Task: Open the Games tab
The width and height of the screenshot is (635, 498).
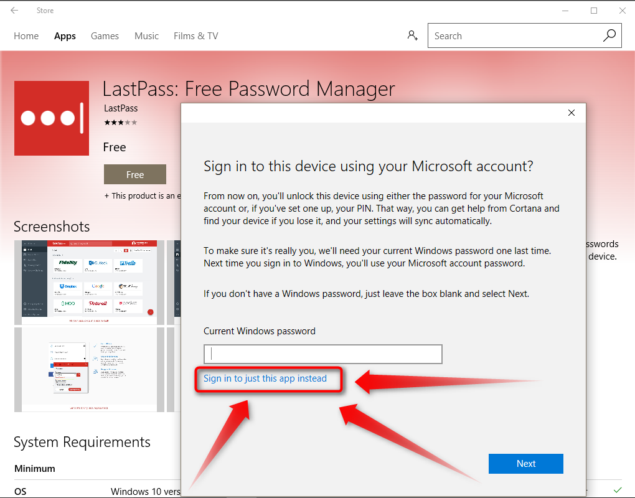Action: pos(105,36)
